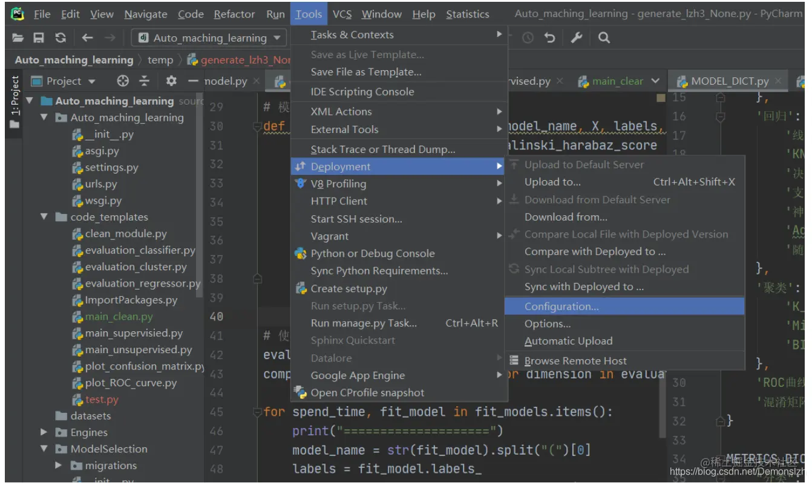Collapse the inner Auto_maching_learning package
This screenshot has width=812, height=483.
pyautogui.click(x=44, y=117)
